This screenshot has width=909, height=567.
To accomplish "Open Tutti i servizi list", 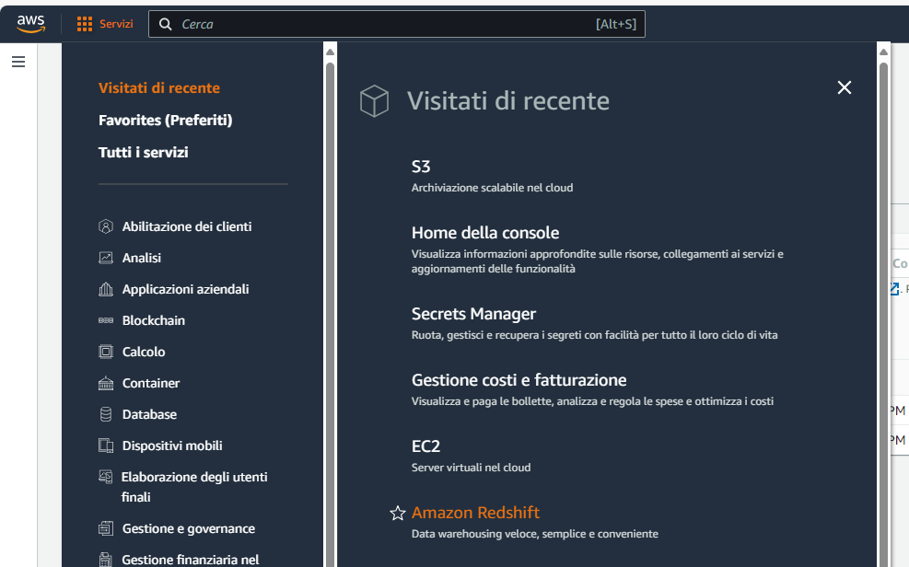I will point(143,152).
